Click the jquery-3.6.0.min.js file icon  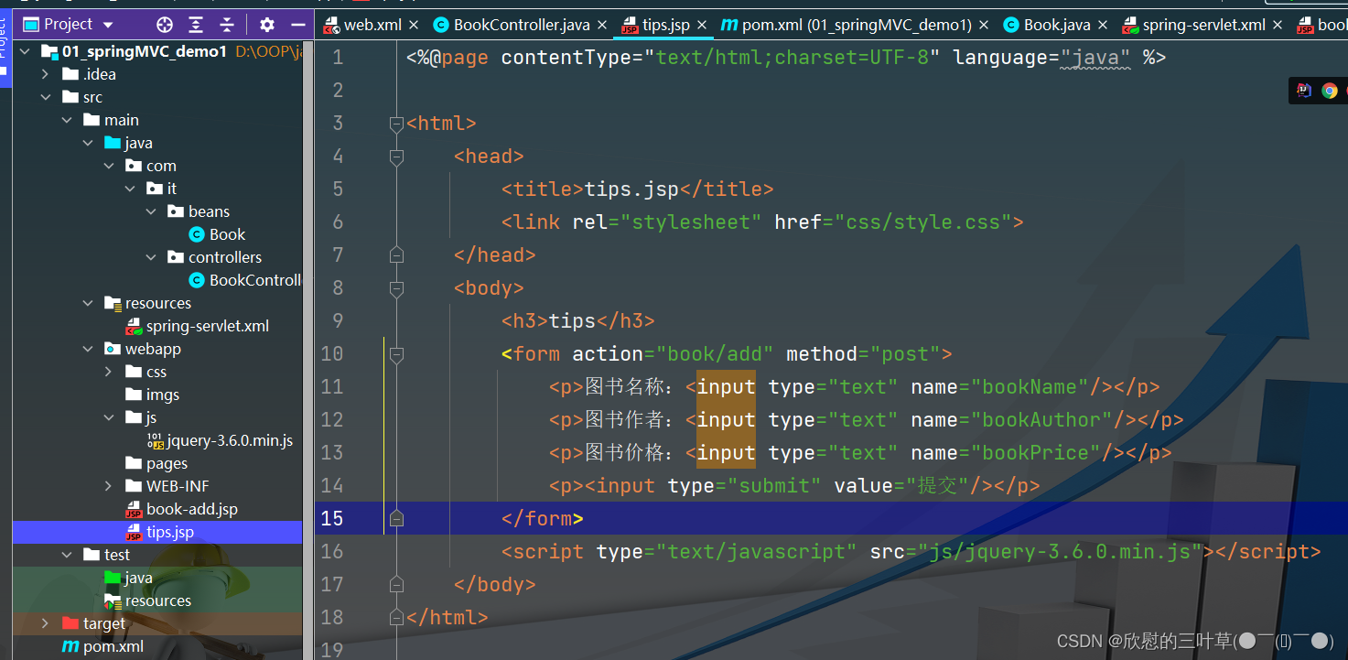[156, 440]
